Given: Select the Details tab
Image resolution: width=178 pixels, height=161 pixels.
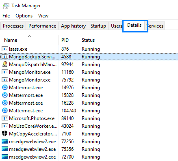Looking at the screenshot, I should (135, 25).
